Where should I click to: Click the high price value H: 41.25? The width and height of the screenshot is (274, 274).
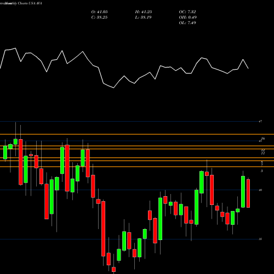click(144, 12)
